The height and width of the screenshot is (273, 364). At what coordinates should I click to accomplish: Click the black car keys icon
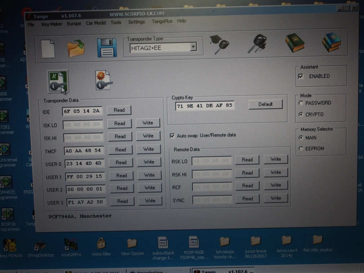tap(257, 43)
